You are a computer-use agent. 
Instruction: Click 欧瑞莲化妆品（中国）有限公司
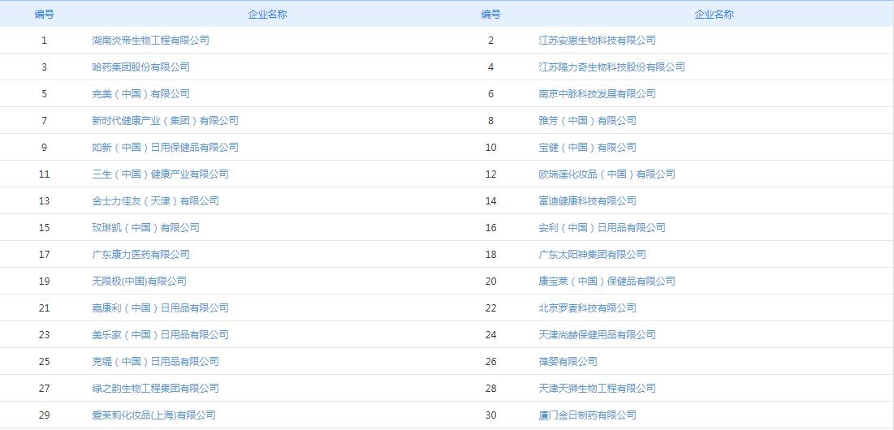coord(607,174)
